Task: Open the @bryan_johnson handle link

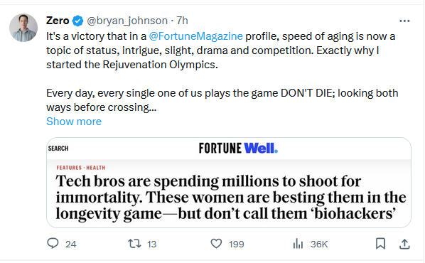Action: tap(127, 21)
